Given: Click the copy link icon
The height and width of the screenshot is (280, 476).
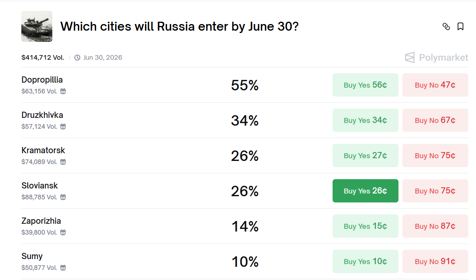Looking at the screenshot, I should tap(446, 26).
